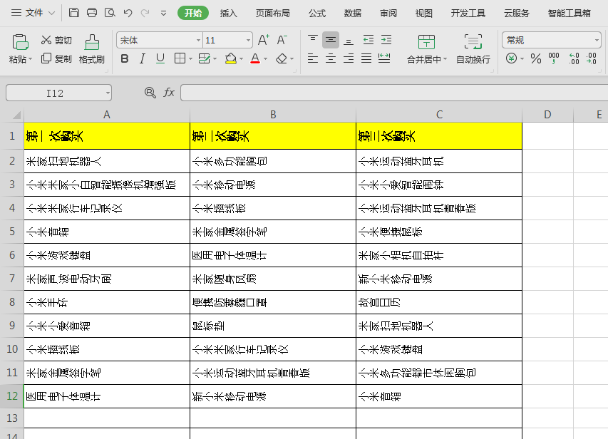Enable 自动换行 wrap text

click(473, 49)
